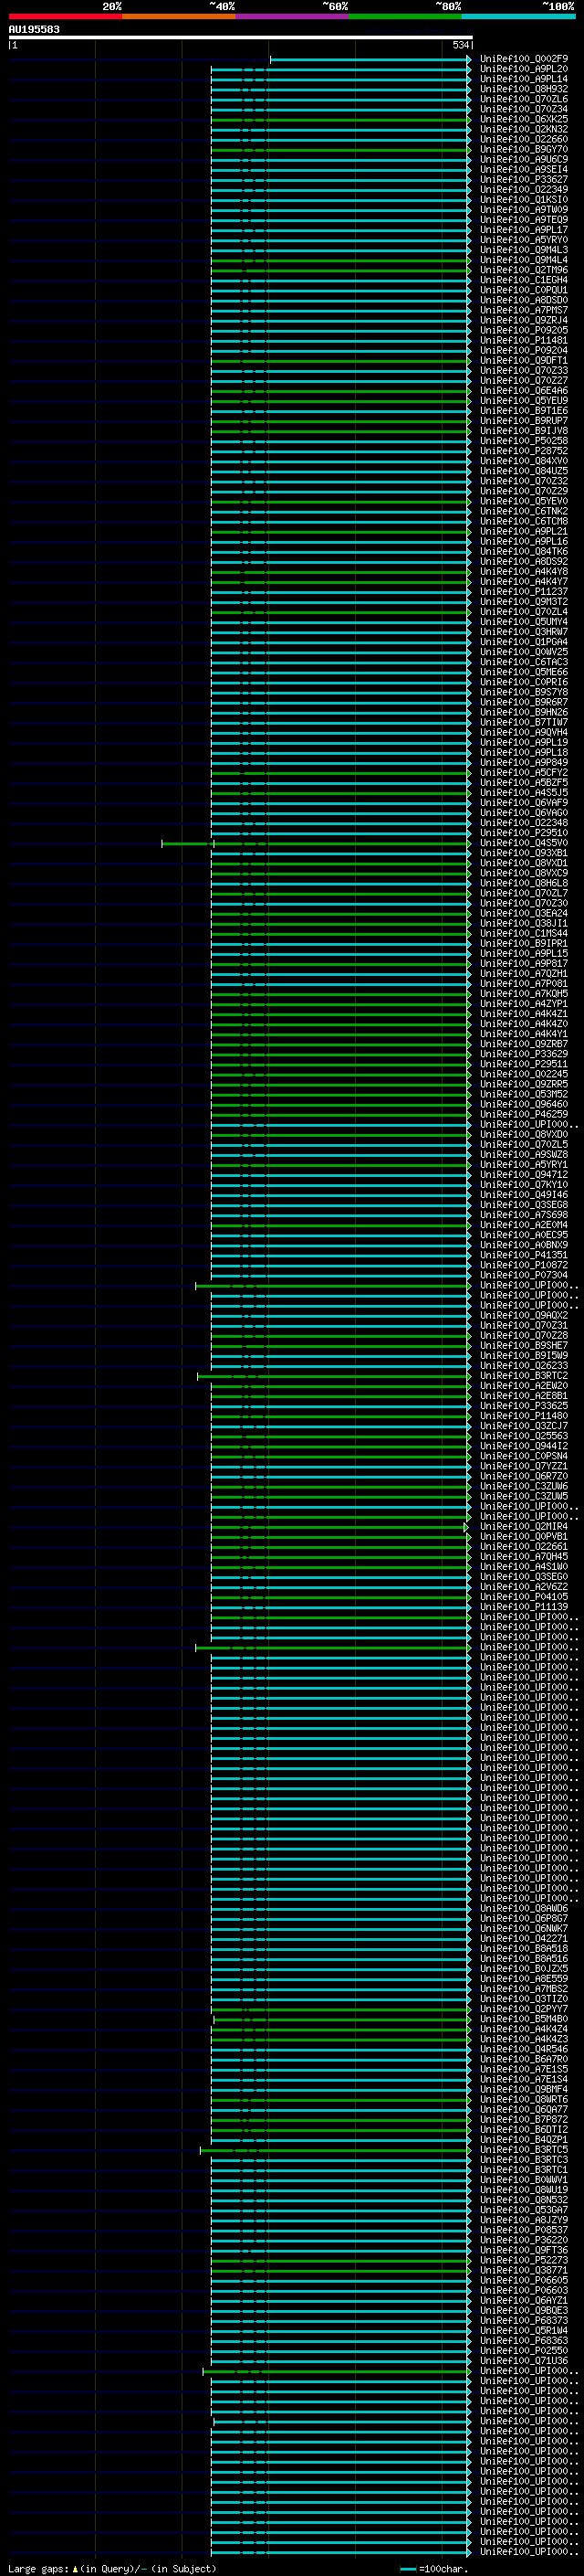This screenshot has height=2576, width=584.
Task: Click the orange ~40% legend bar
Action: (x=179, y=16)
